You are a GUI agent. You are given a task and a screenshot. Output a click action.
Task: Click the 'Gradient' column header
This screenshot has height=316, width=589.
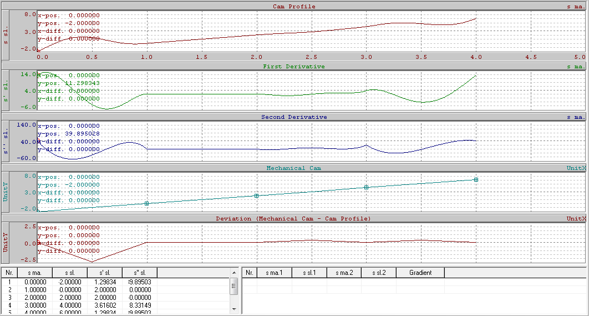[420, 273]
